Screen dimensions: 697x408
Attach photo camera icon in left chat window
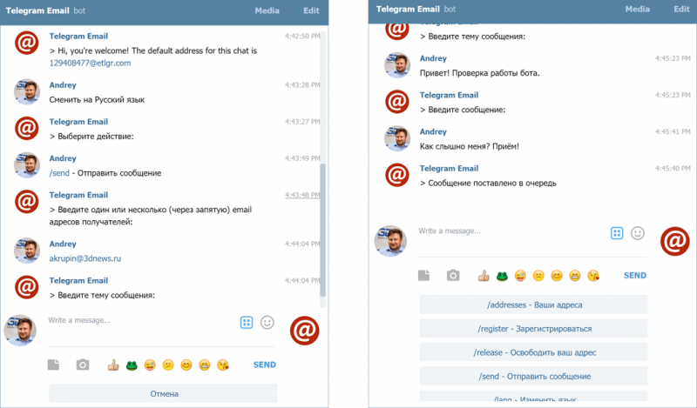[83, 365]
